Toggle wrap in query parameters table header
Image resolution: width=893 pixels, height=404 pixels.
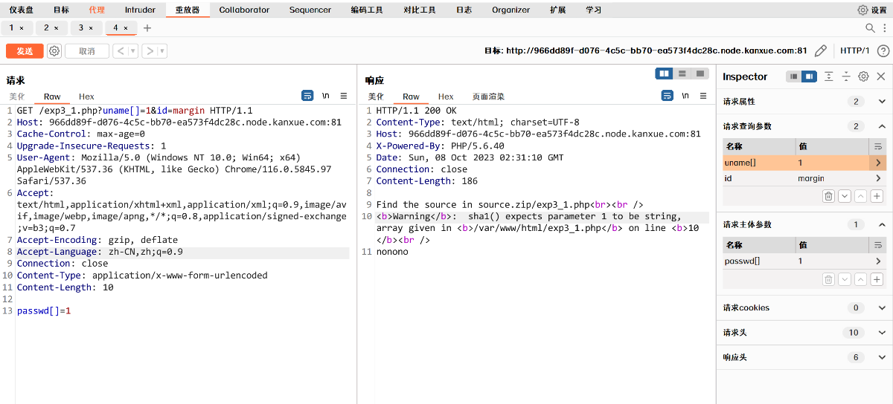878,146
